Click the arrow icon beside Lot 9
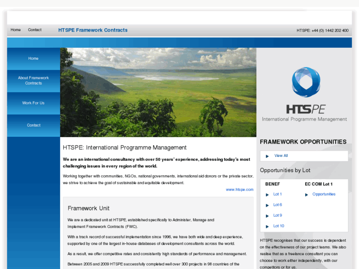Viewport: 359px width, 269px height. (x=267, y=216)
